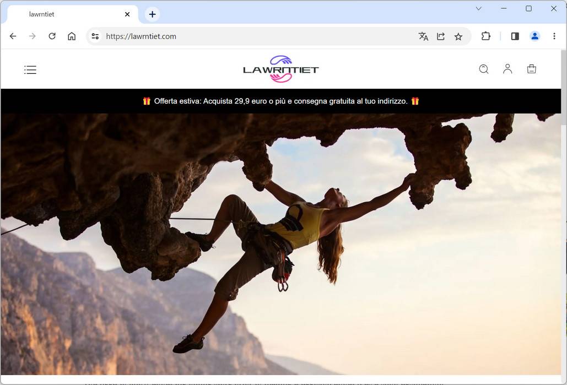Click the LAWRNTIET logo

click(280, 68)
